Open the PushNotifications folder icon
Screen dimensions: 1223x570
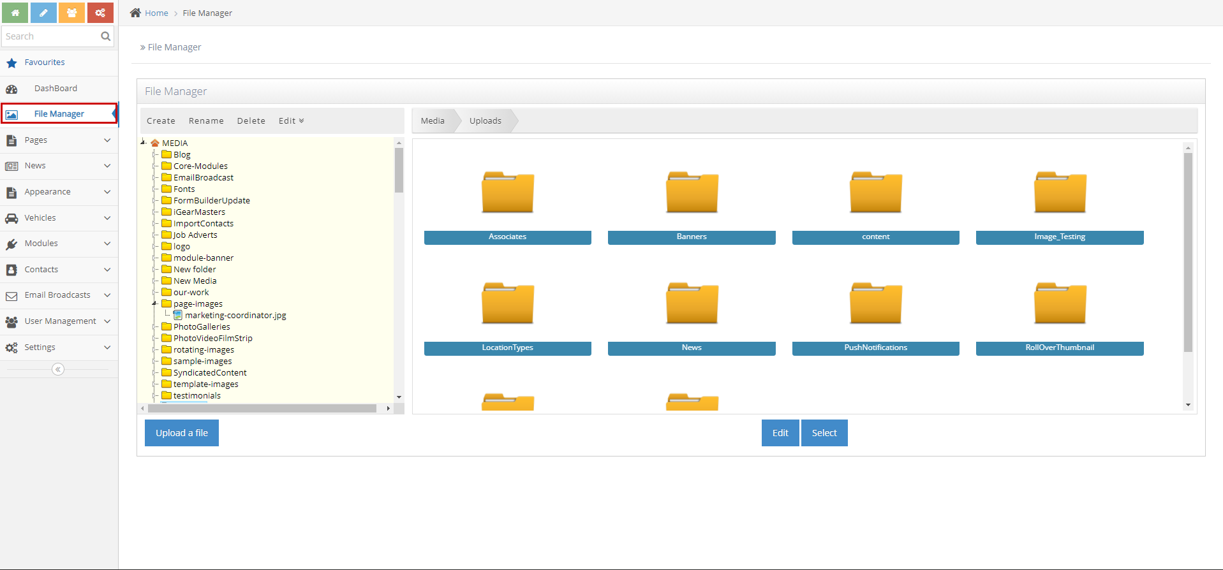pos(875,303)
